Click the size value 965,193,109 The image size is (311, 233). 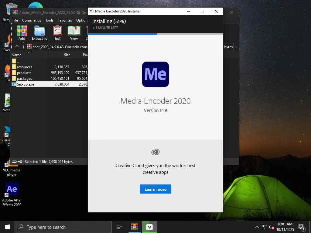[60, 73]
